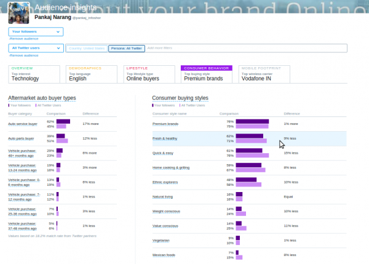Click the 'Equal' difference for Natural living

click(288, 197)
